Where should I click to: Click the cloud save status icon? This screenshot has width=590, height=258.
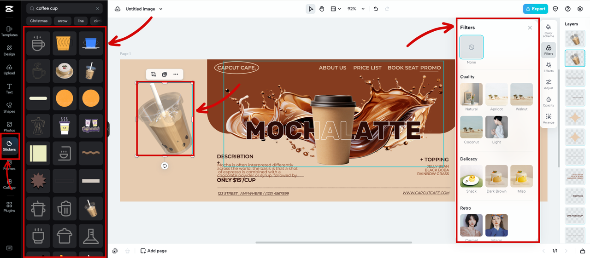118,9
